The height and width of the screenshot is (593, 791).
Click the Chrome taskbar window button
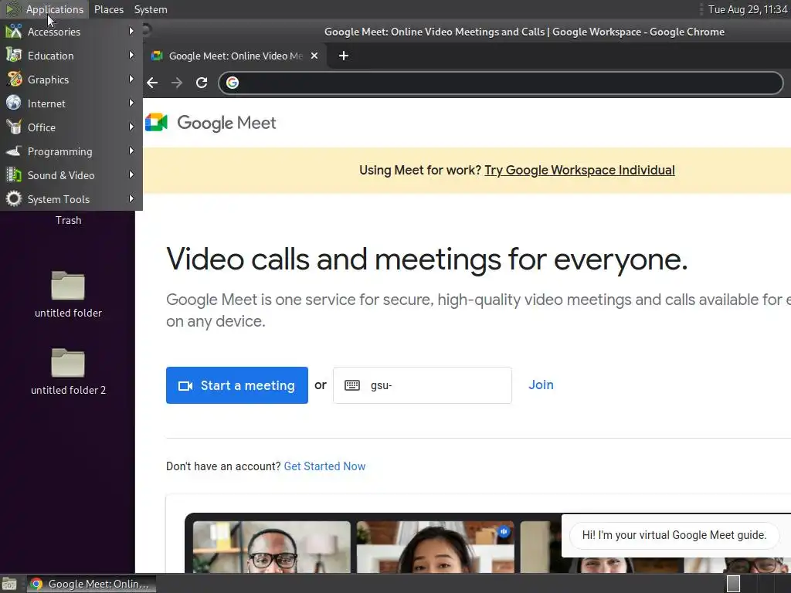(x=91, y=584)
